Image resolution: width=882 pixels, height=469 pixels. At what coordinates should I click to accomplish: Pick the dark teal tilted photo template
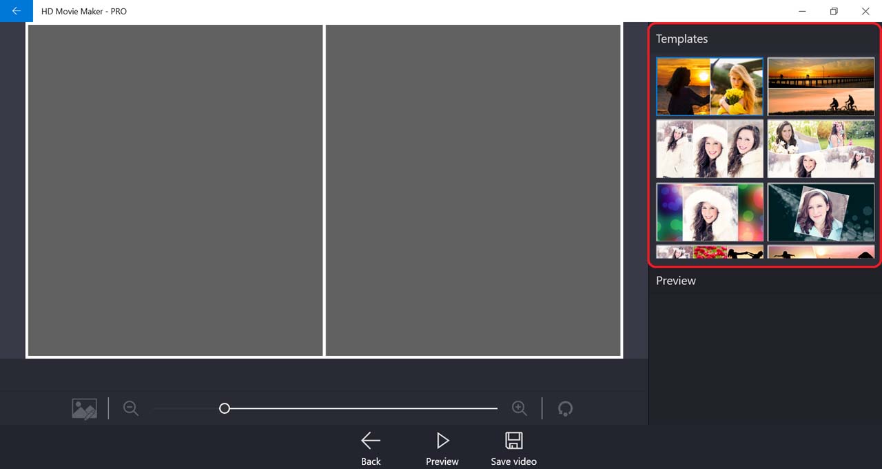pyautogui.click(x=821, y=212)
